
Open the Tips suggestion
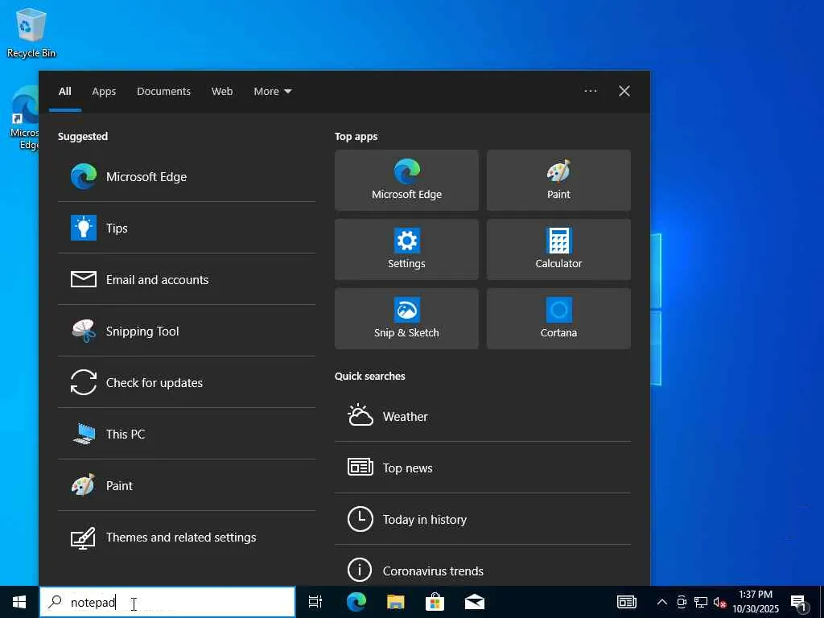(186, 228)
